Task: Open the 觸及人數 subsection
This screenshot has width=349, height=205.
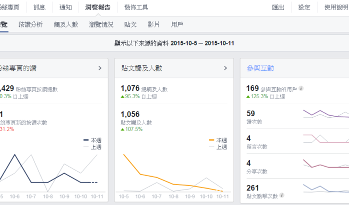Action: (x=66, y=24)
